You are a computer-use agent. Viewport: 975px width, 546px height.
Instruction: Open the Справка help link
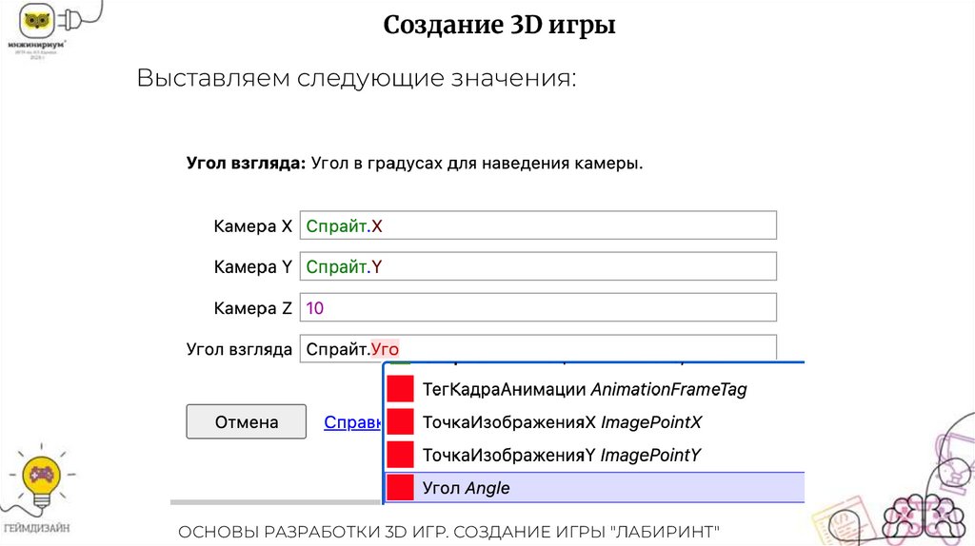point(353,422)
